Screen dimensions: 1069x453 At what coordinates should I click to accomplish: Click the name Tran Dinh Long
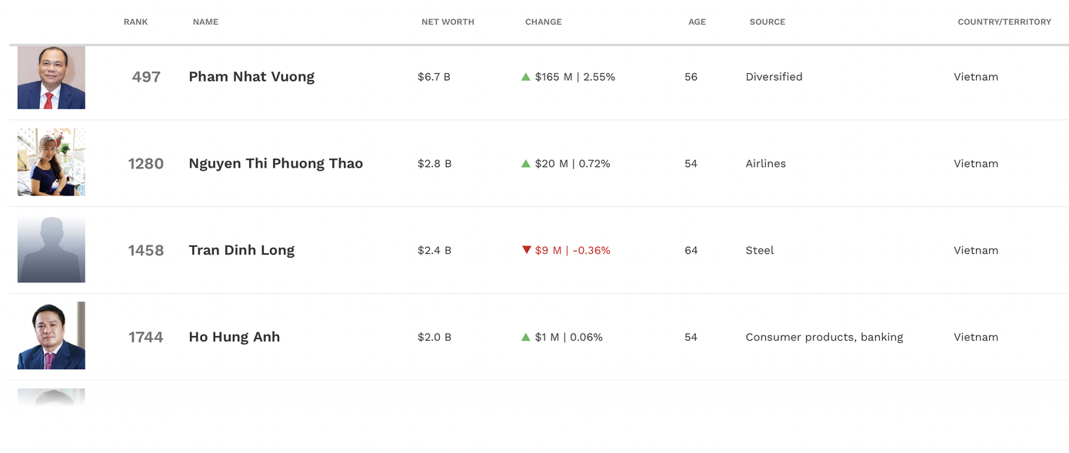pos(241,250)
